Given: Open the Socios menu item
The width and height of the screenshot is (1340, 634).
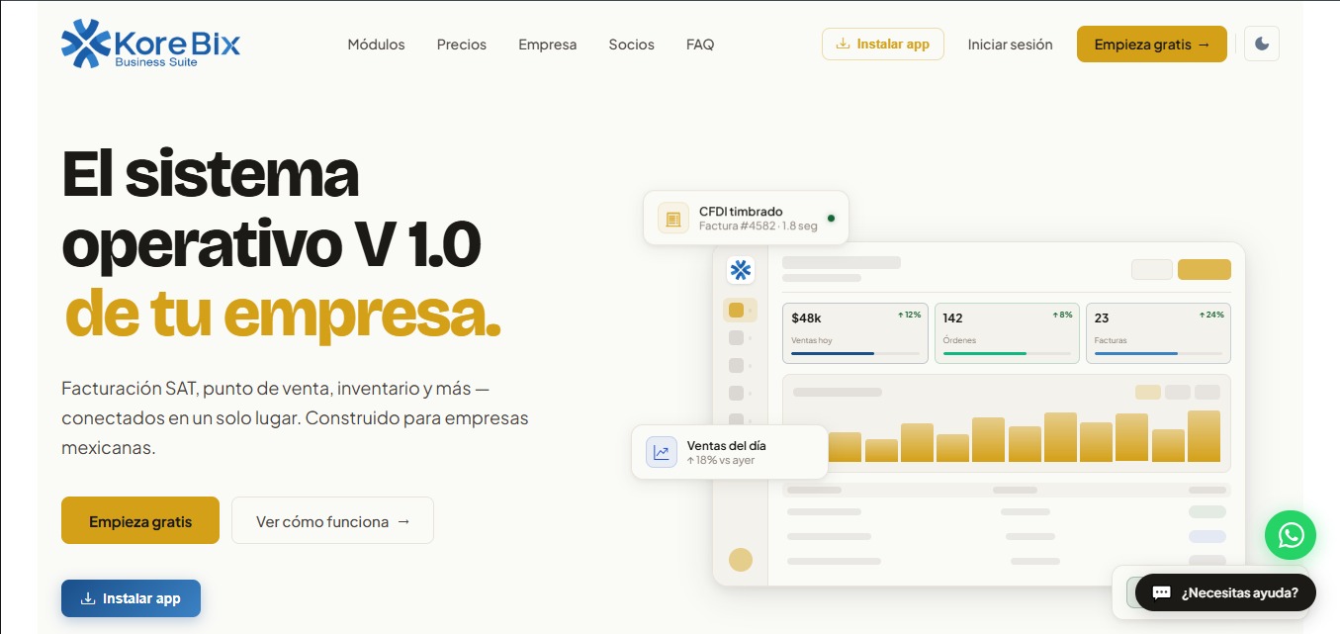Looking at the screenshot, I should [631, 45].
